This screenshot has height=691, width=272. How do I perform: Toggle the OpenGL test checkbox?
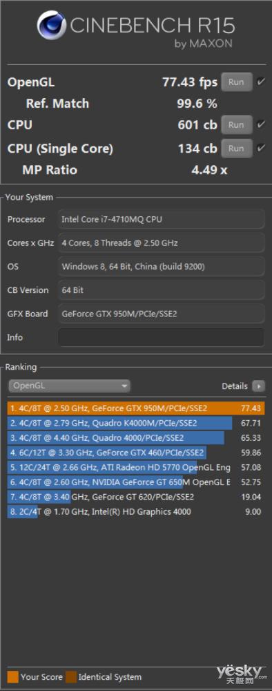261,82
